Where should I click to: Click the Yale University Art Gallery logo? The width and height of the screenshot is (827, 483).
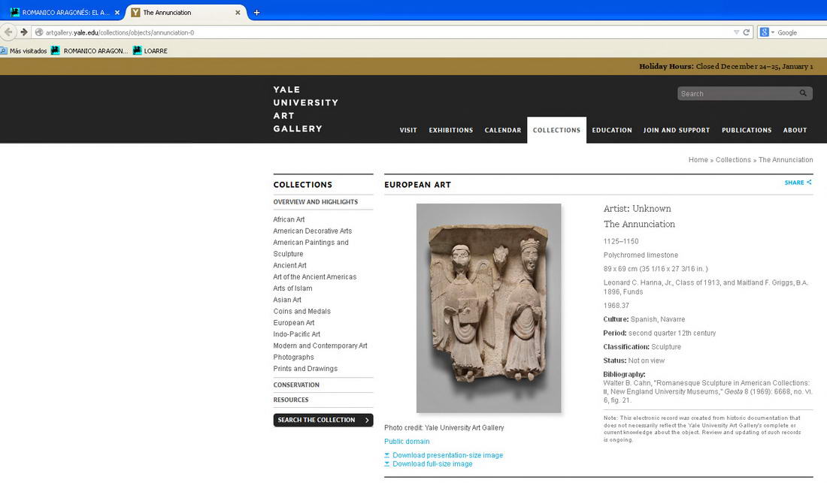(305, 109)
